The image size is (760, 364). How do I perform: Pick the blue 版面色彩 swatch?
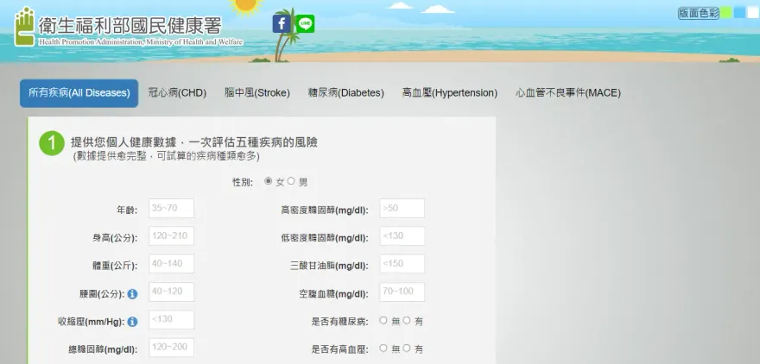739,13
